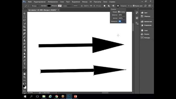
Task: Select the Quick Selection tool
Action: point(24,23)
